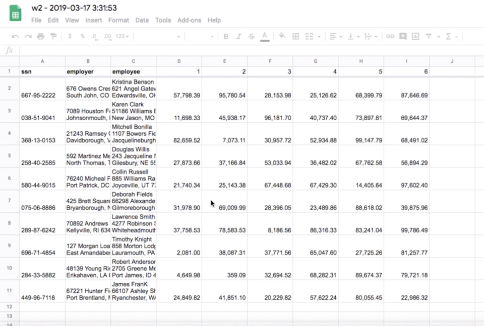The width and height of the screenshot is (484, 326).
Task: Open the Add-ons menu
Action: (189, 20)
